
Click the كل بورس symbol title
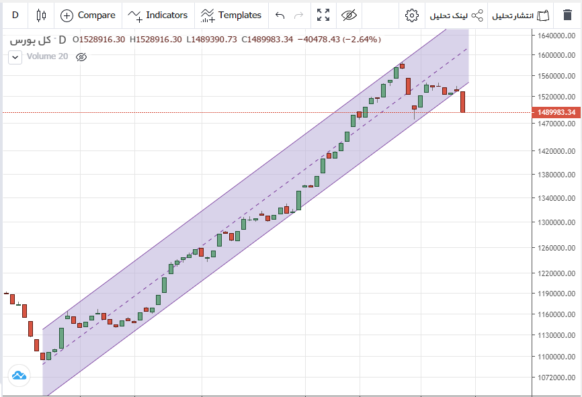click(x=30, y=40)
